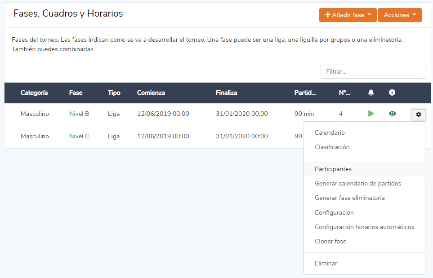
Task: Click the gear settings icon for Nivel B
Action: coord(418,114)
